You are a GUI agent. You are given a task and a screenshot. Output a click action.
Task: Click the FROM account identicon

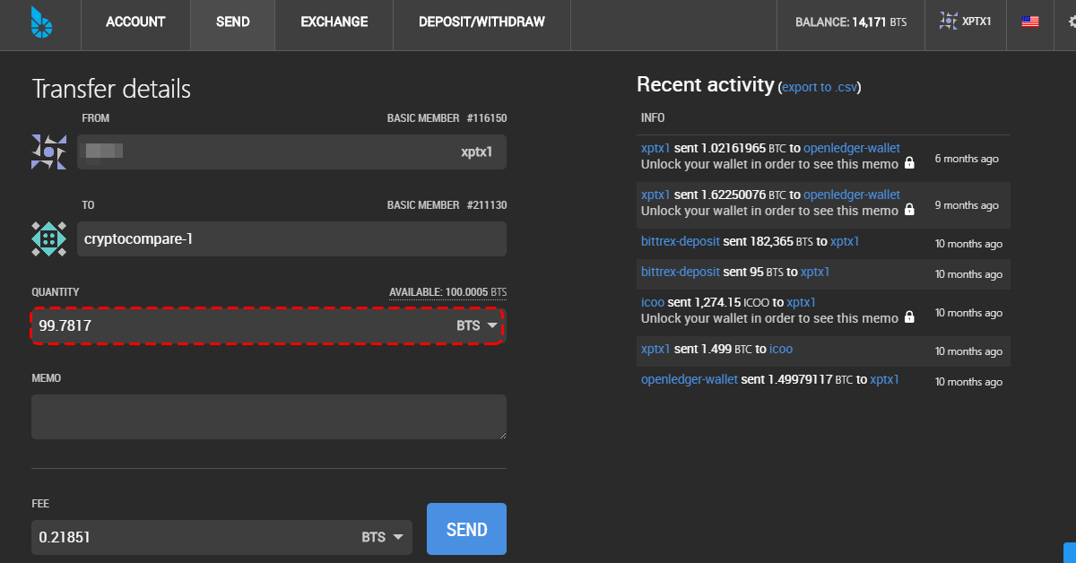click(48, 152)
